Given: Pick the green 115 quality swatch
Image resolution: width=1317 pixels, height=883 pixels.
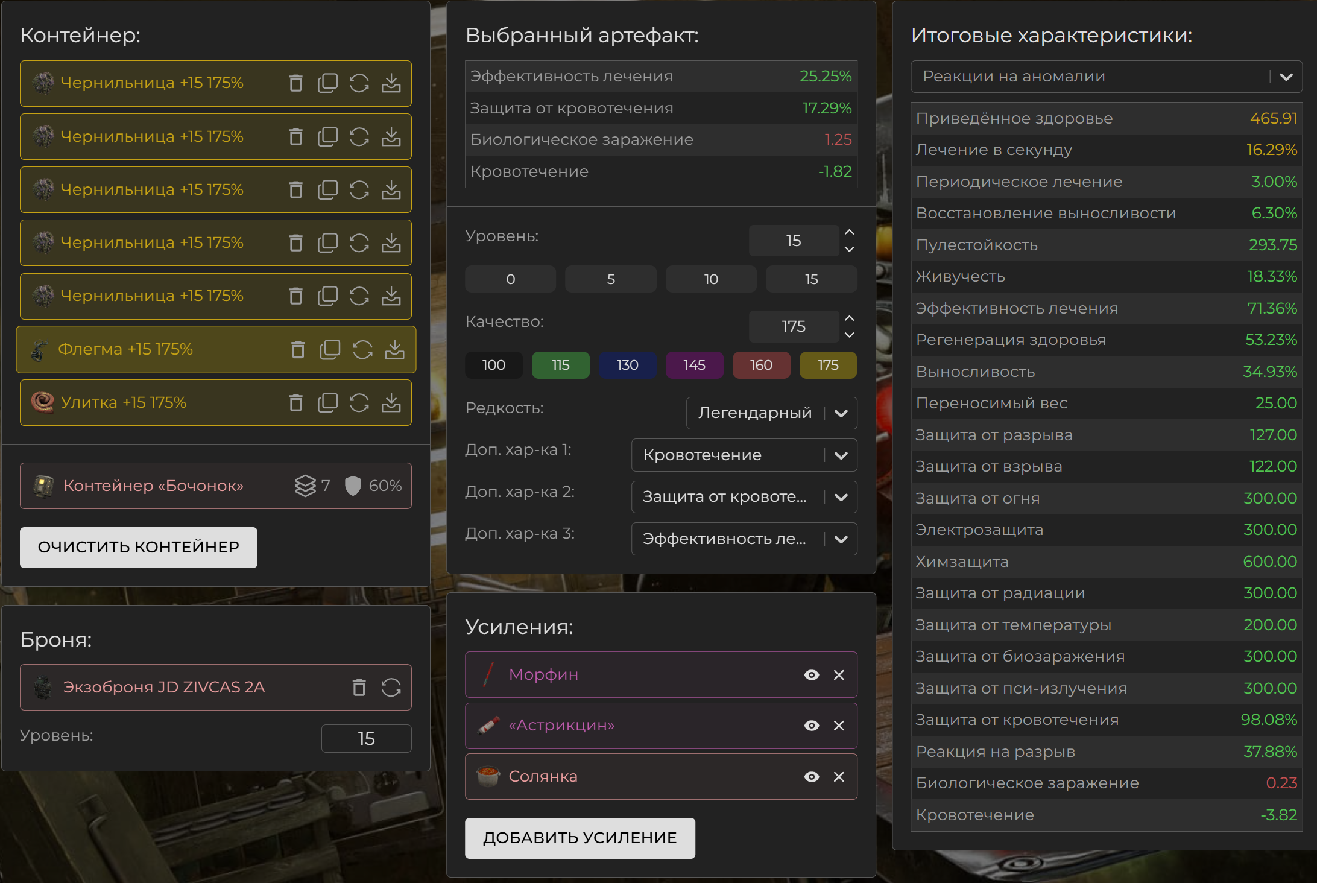Looking at the screenshot, I should 560,365.
